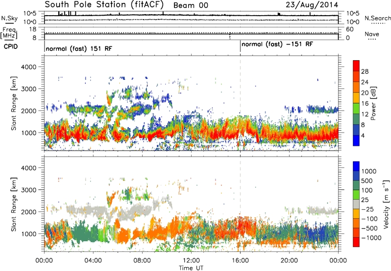
Task: Click the '28' power colorbar value
Action: tap(365, 71)
